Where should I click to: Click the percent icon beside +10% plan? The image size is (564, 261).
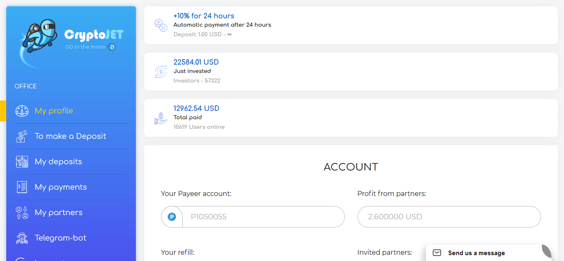pyautogui.click(x=161, y=25)
